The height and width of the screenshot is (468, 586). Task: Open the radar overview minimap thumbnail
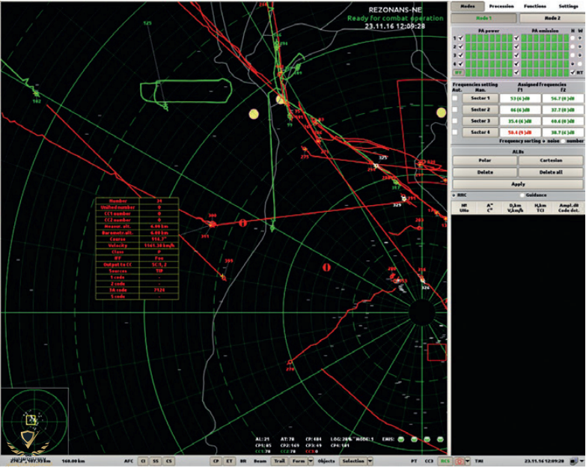click(x=34, y=421)
